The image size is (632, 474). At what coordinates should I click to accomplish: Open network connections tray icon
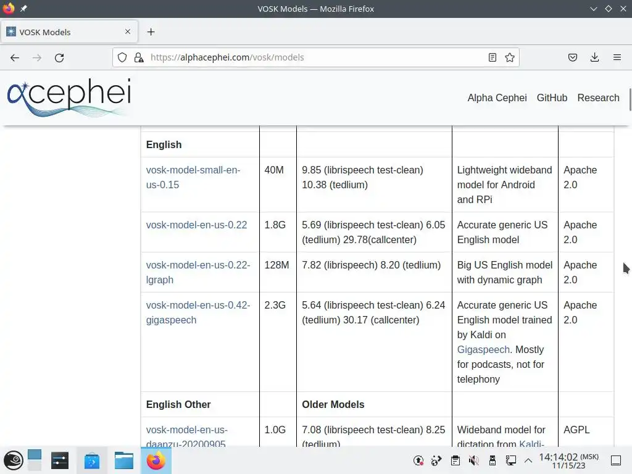(x=510, y=460)
